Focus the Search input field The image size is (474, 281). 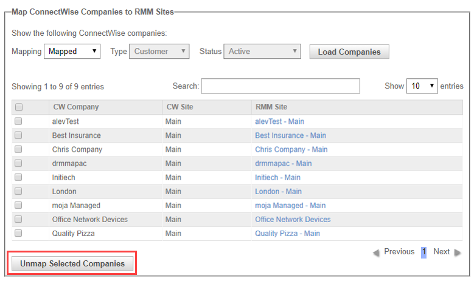(281, 86)
